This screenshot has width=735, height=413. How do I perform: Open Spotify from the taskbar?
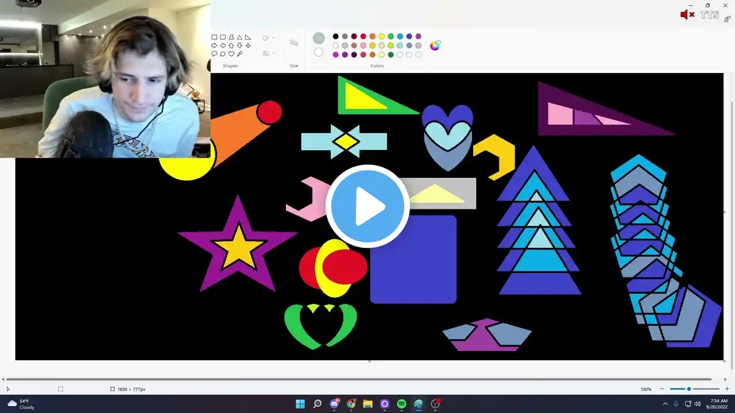point(401,404)
